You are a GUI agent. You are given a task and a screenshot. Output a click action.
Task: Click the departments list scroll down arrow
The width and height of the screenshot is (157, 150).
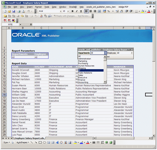tap(105, 82)
